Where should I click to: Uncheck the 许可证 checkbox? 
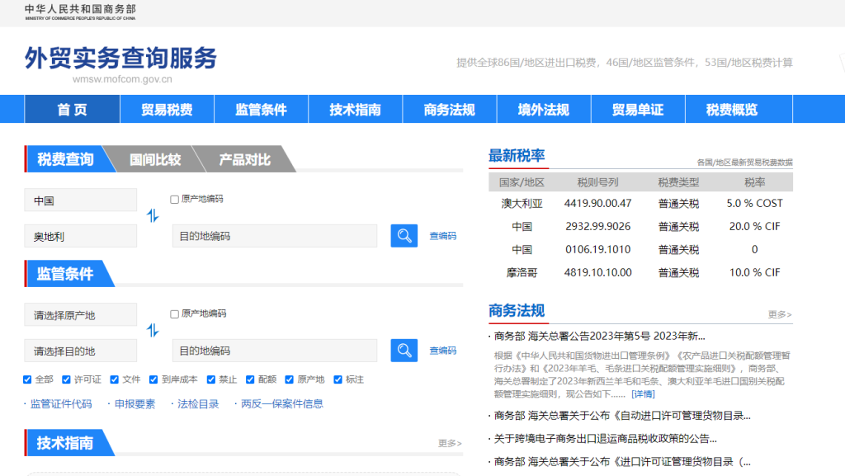click(x=66, y=379)
